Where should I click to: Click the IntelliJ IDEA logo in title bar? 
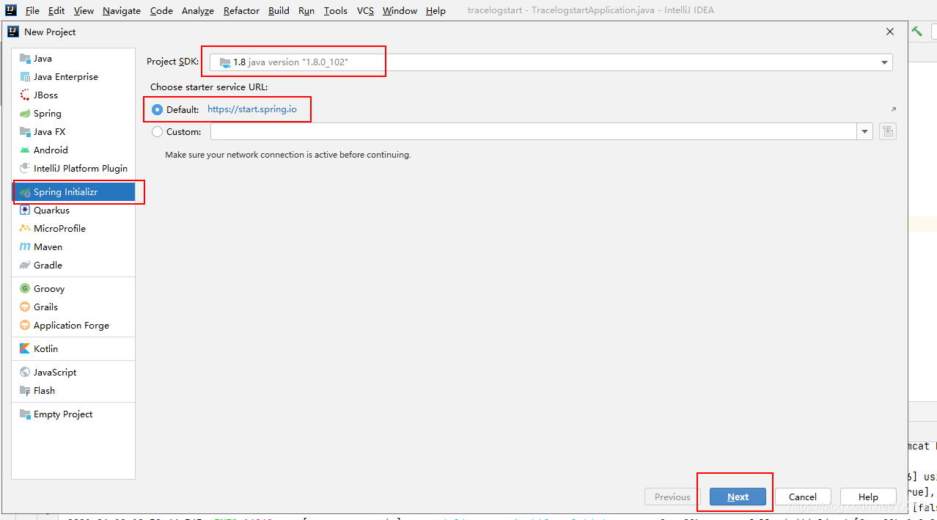tap(10, 10)
